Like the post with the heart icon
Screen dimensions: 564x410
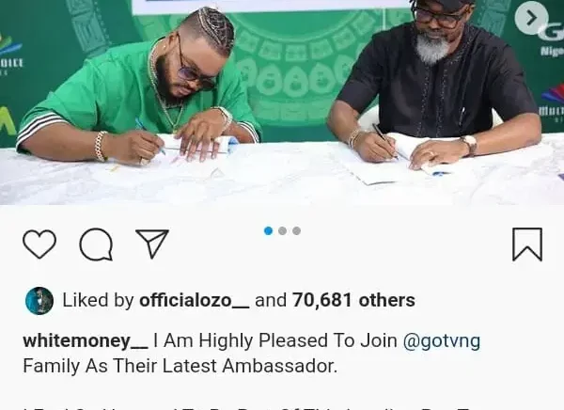click(39, 244)
